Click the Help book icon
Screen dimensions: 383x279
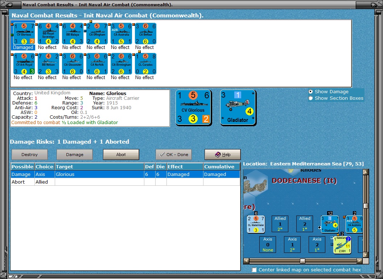coord(218,155)
